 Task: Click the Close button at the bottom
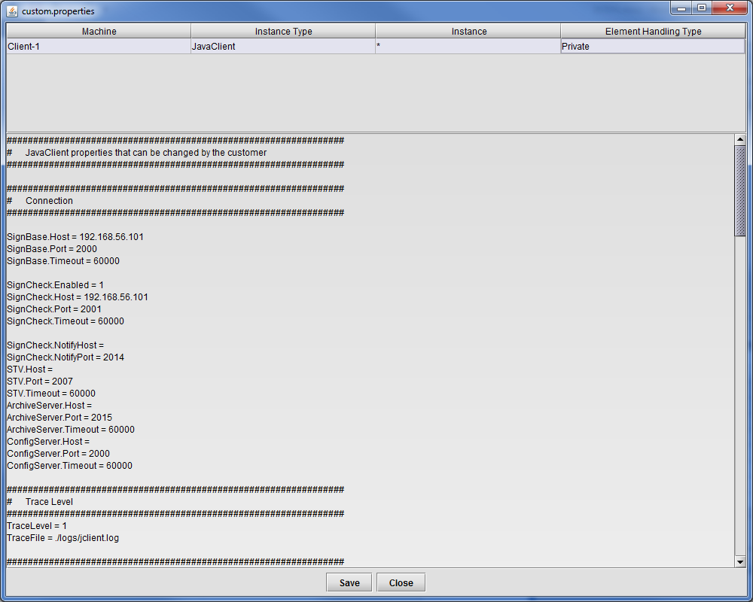tap(401, 582)
